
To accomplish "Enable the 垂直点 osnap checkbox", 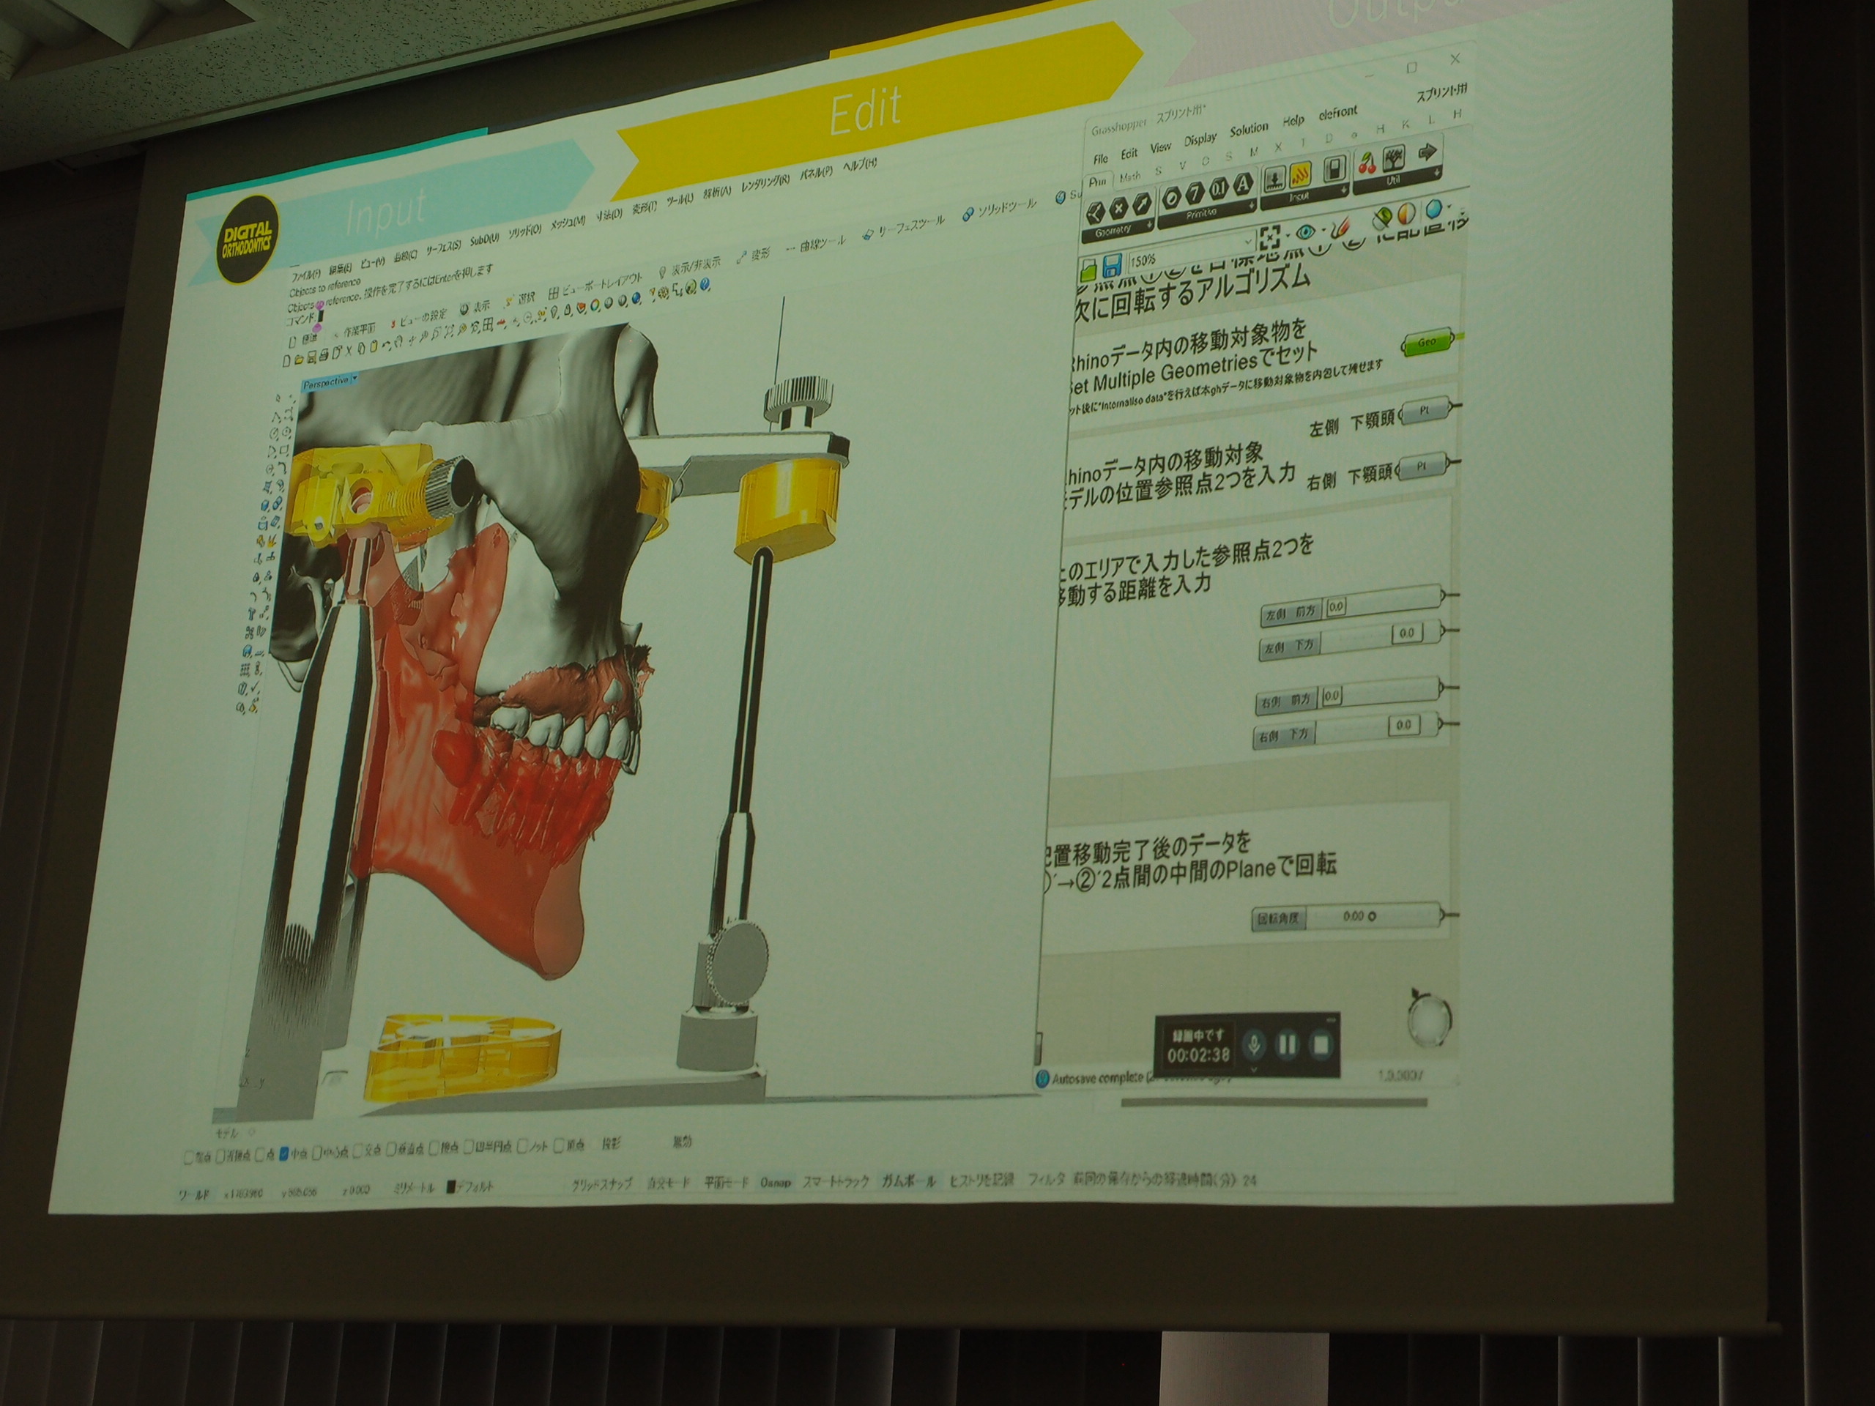I will coord(393,1150).
